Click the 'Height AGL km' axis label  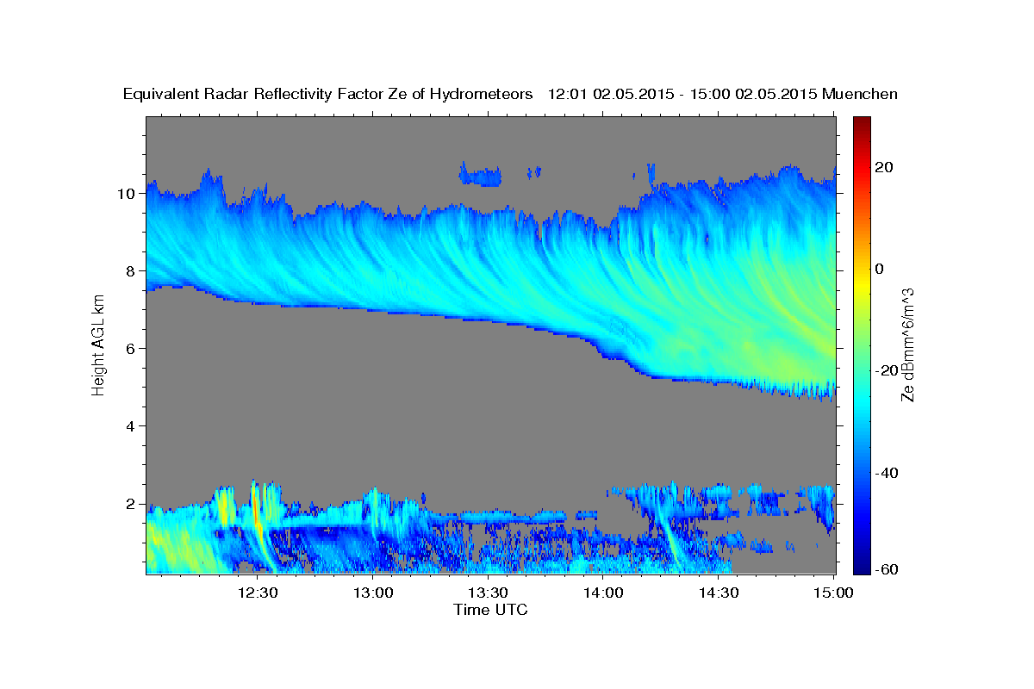coord(98,346)
